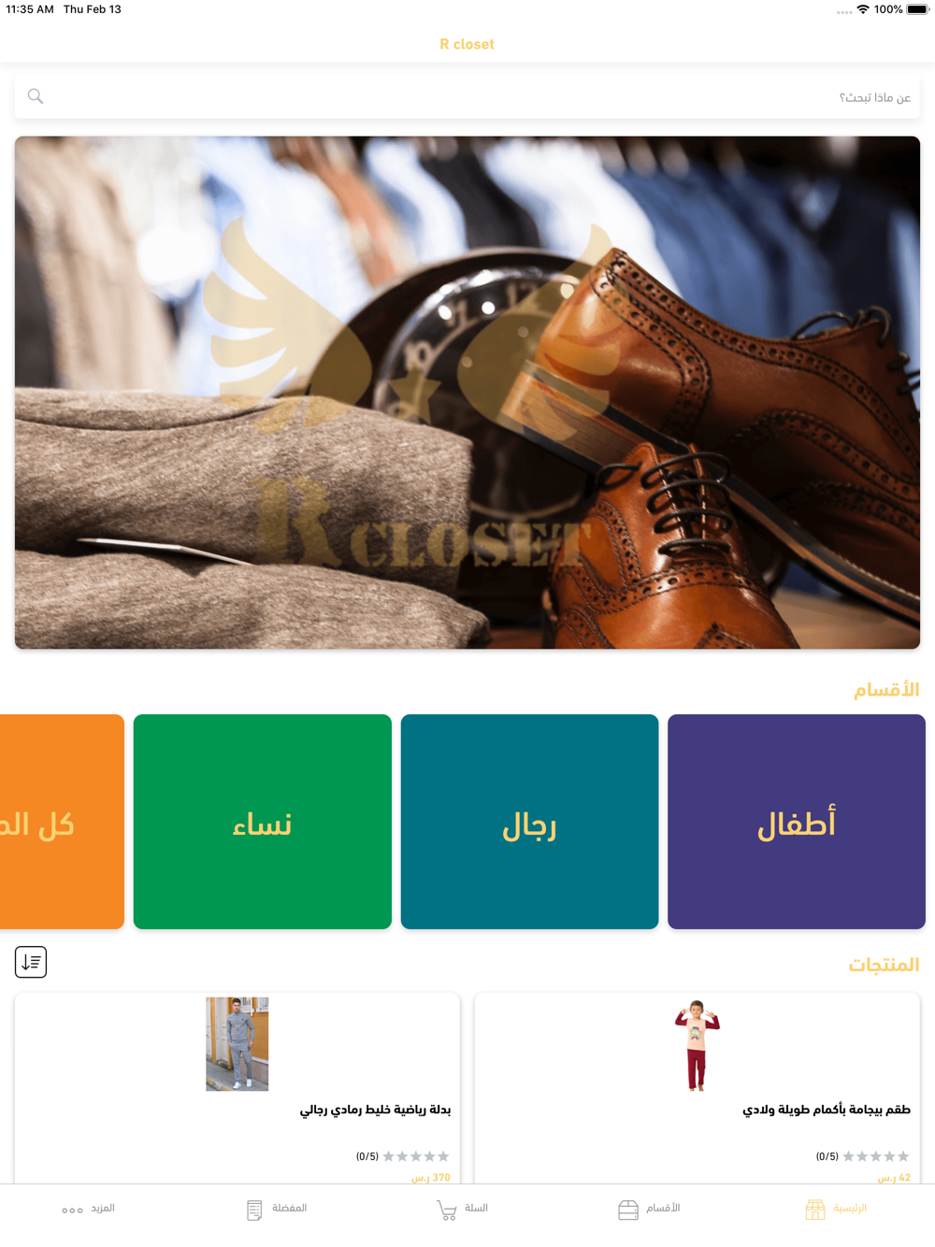935x1247 pixels.
Task: Open the grey tracksuit product thumbnail
Action: [237, 1043]
